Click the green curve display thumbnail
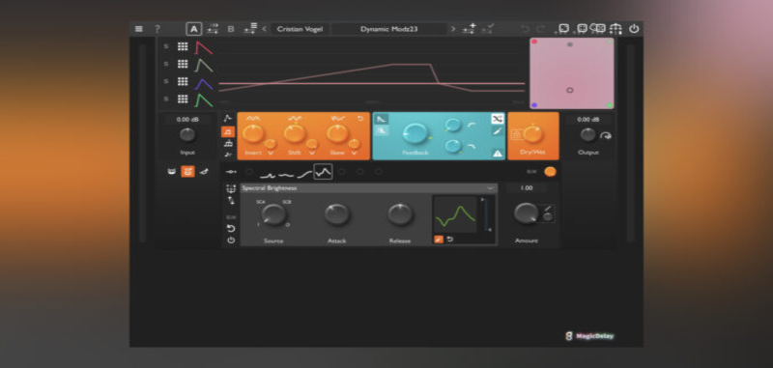Screen dimensions: 773x368 coord(455,214)
